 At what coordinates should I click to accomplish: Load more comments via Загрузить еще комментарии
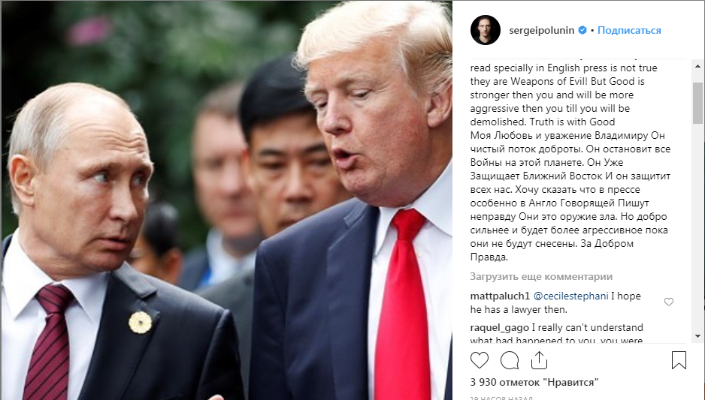[x=541, y=276]
